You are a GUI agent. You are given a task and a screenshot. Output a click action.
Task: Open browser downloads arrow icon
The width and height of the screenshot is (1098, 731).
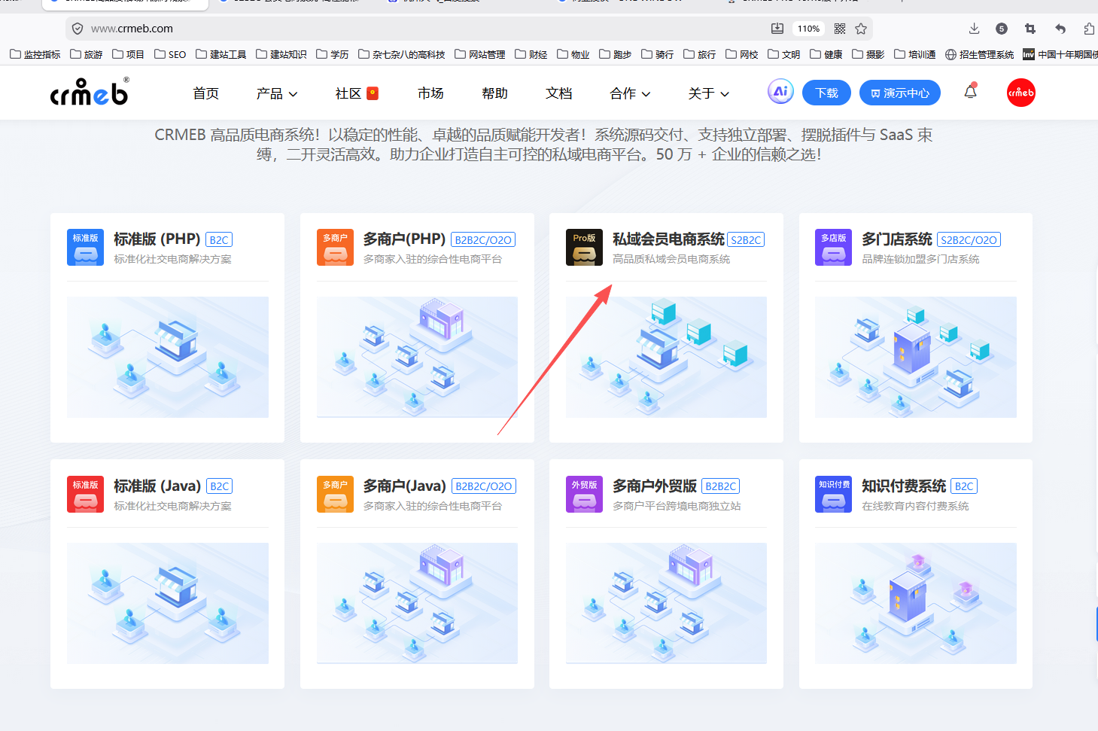974,29
